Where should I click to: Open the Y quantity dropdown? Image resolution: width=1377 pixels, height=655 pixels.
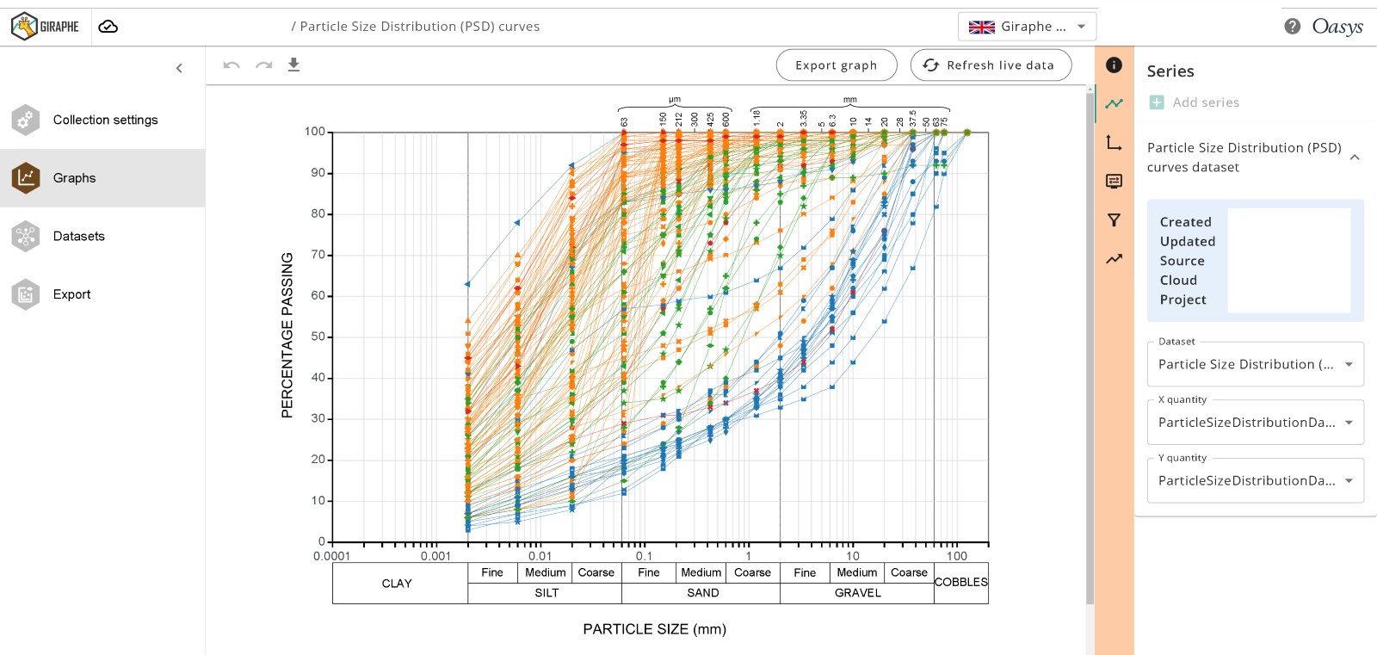(x=1255, y=480)
